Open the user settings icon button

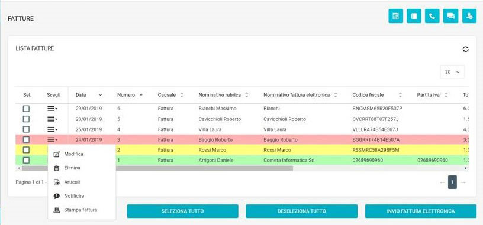coord(469,16)
